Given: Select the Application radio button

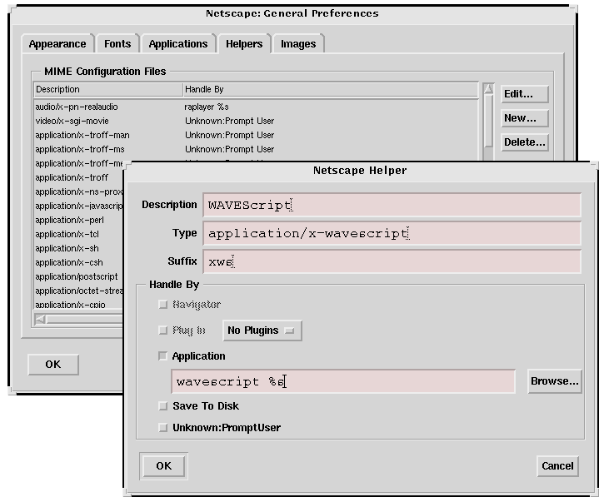Looking at the screenshot, I should point(163,356).
